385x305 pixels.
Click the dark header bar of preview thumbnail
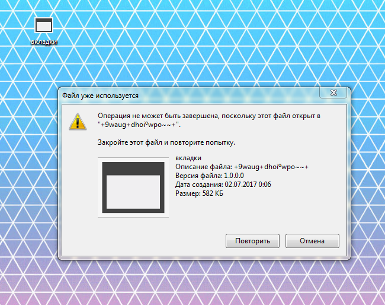(133, 169)
